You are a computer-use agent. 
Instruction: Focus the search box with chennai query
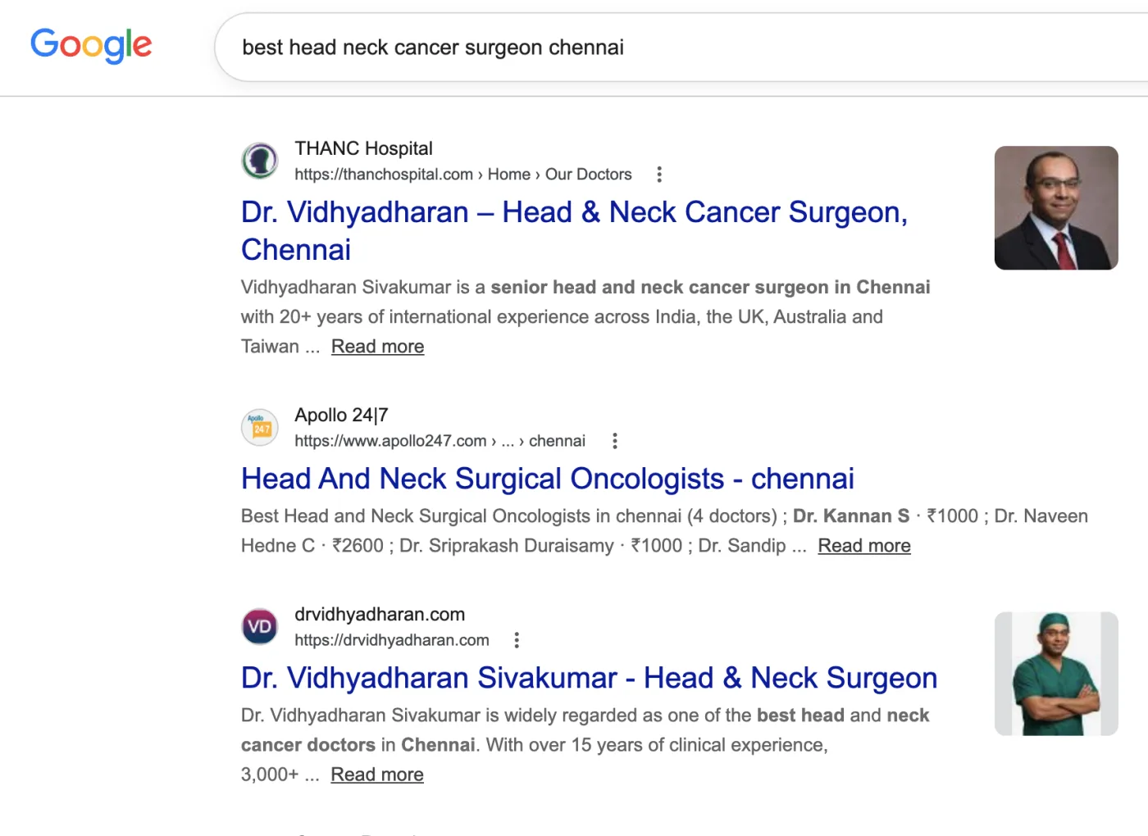pyautogui.click(x=681, y=47)
